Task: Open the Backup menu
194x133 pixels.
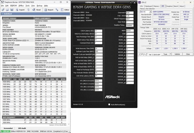Action: coord(39,6)
